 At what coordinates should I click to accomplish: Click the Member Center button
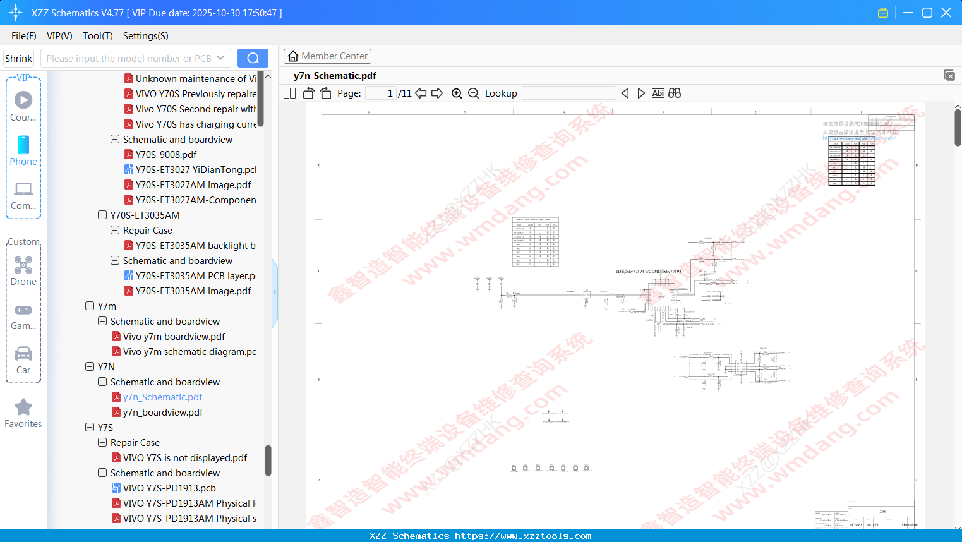coord(327,56)
